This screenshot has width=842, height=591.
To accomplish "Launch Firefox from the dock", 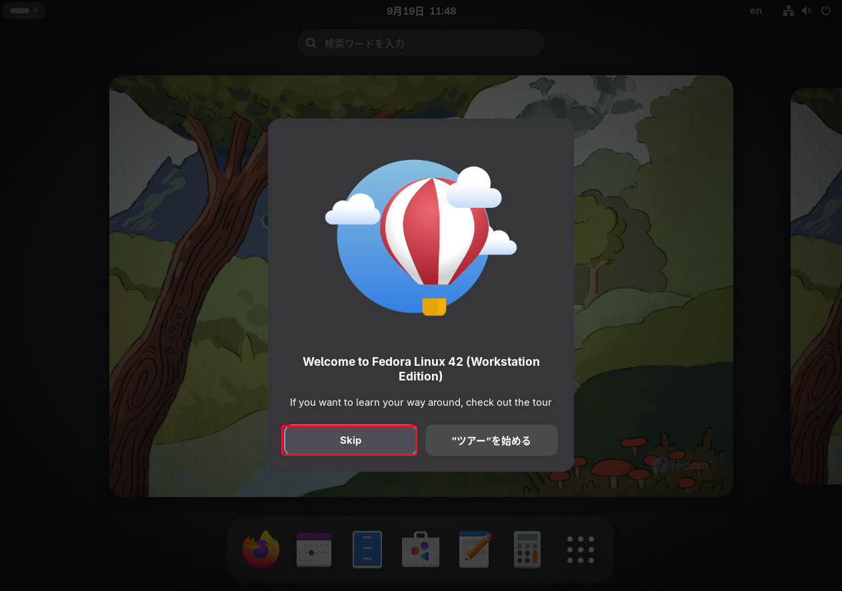I will tap(260, 550).
